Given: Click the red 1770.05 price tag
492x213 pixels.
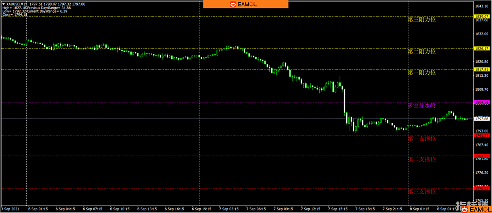Looking at the screenshot, I should click(481, 188).
